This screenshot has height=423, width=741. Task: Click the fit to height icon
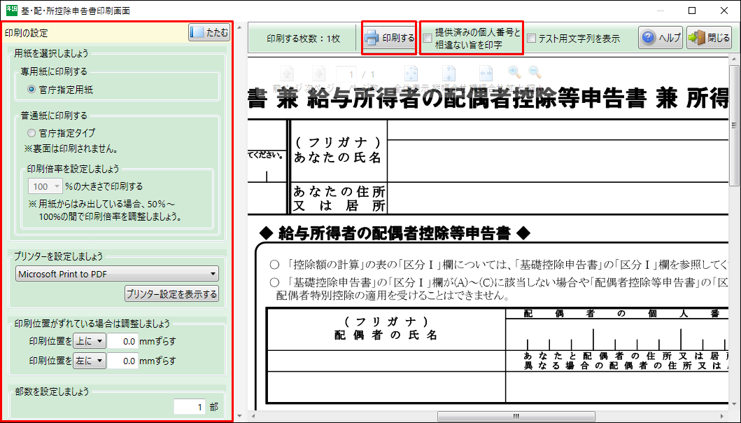click(x=449, y=74)
